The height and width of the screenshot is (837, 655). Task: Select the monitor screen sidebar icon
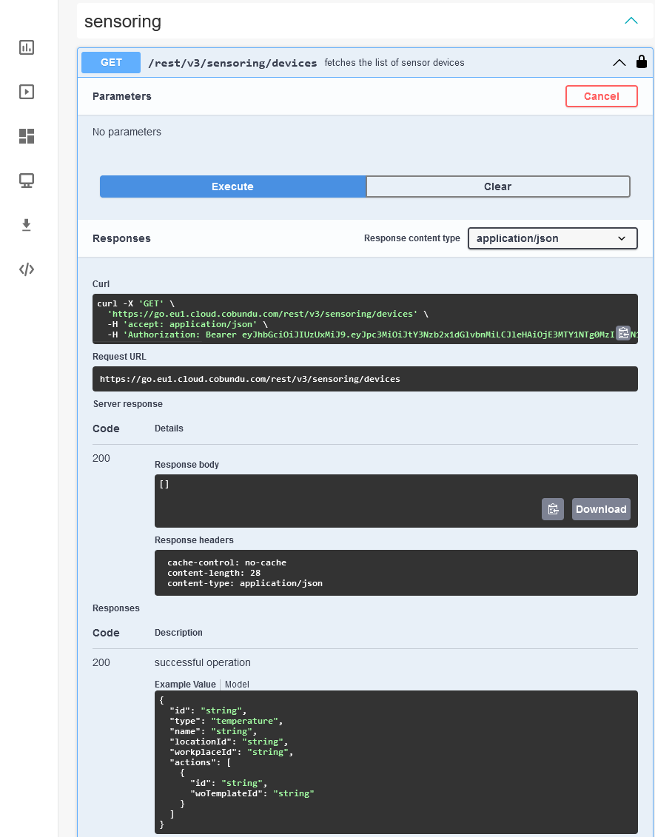27,181
